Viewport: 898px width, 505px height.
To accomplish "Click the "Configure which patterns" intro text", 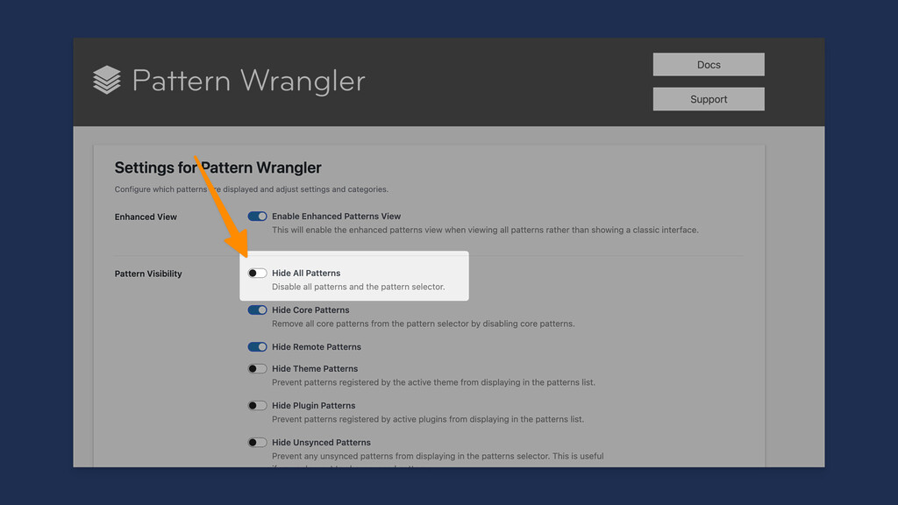I will pos(252,189).
